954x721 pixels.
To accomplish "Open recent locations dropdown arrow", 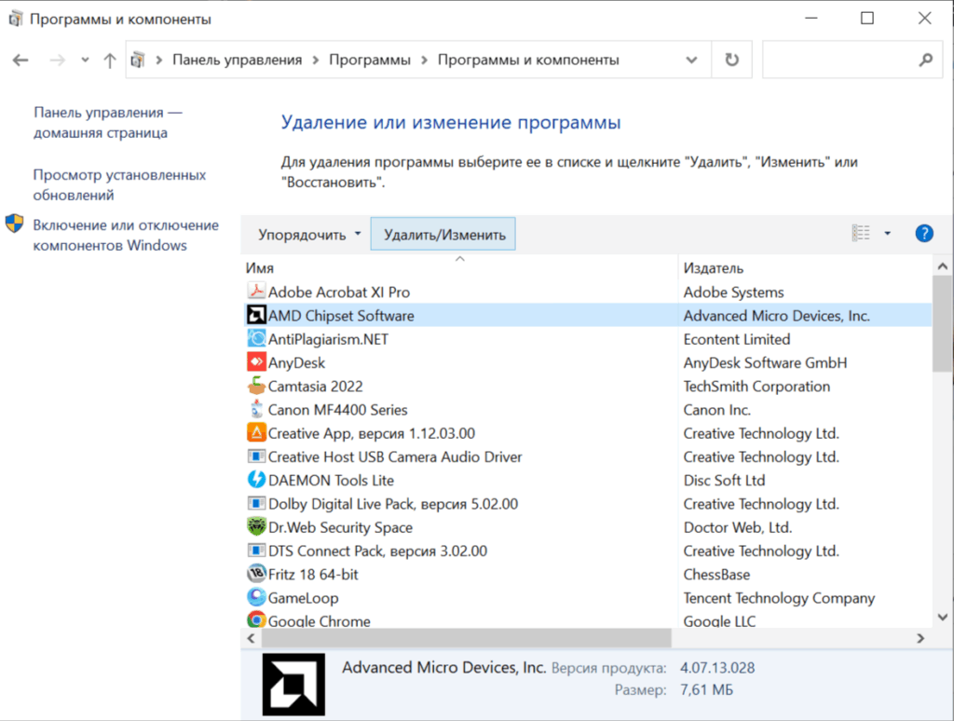I will click(x=85, y=60).
